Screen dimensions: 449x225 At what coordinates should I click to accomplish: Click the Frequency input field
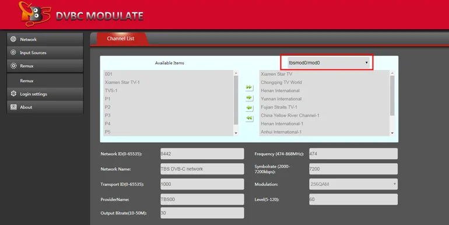pos(353,154)
